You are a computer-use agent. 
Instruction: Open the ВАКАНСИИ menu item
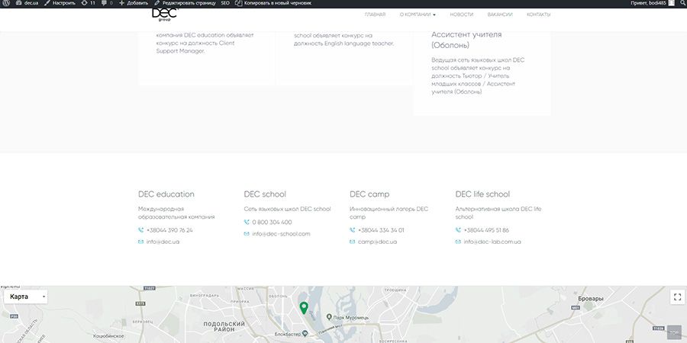coord(499,14)
